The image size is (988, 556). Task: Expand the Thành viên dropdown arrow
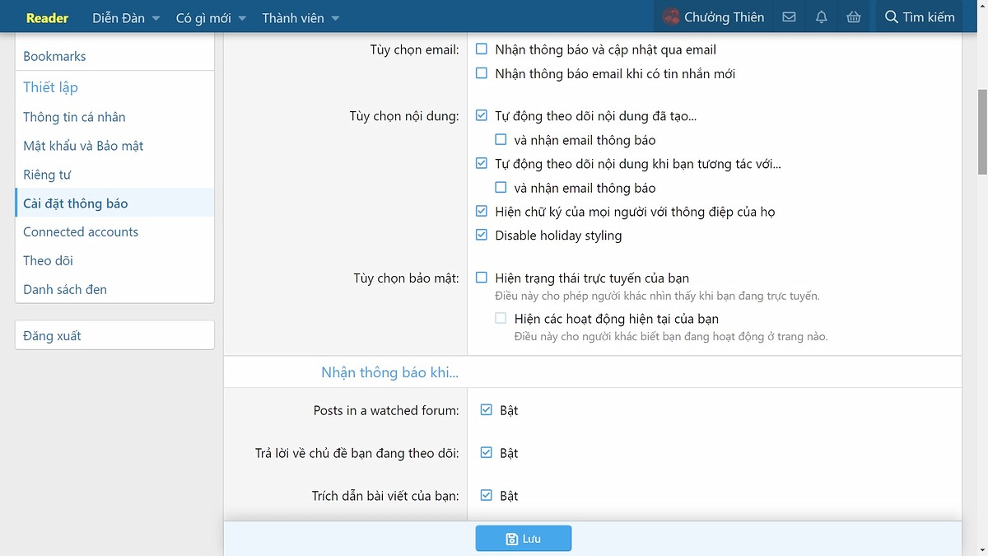point(335,18)
